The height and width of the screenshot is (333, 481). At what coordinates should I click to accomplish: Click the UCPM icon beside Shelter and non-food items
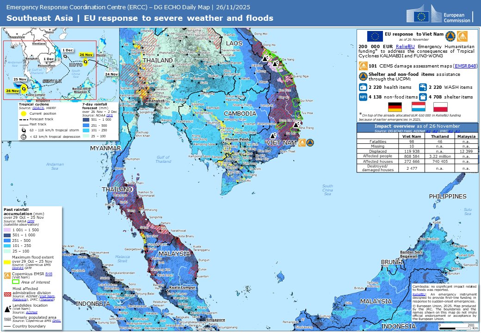[363, 77]
